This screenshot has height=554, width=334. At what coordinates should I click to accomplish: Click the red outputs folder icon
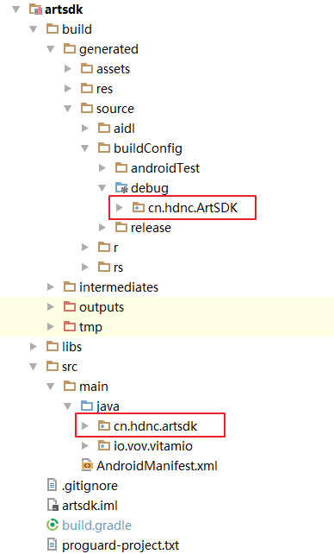click(x=70, y=306)
